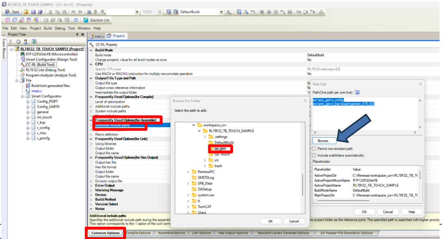This screenshot has width=442, height=239.
Task: Expand the rm_touch tree node
Action: [28, 117]
